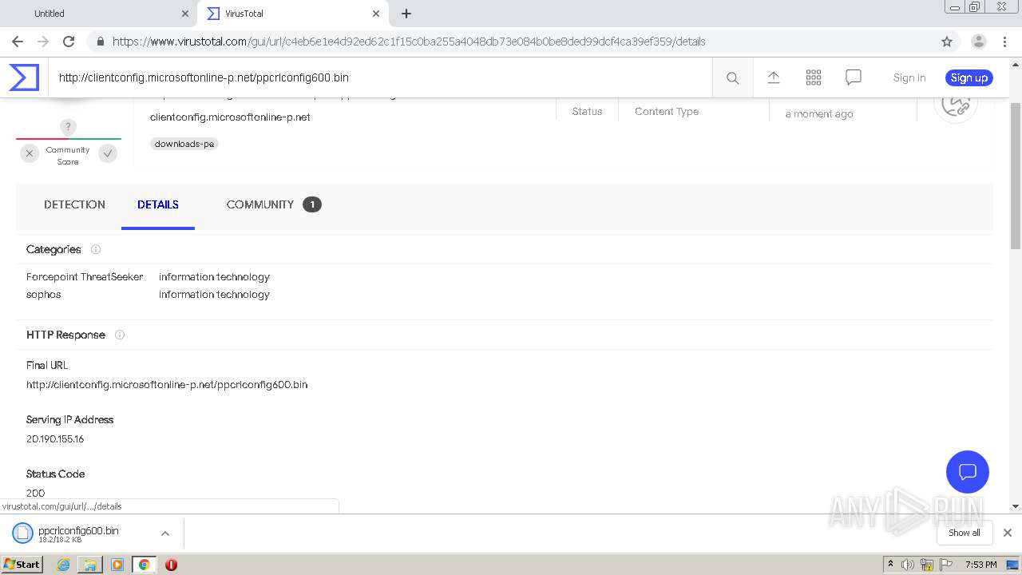Open the media player taskbar icon
This screenshot has width=1022, height=575.
coord(117,565)
